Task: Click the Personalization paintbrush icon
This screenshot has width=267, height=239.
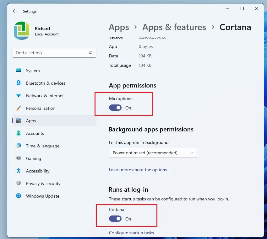Action: tap(19, 108)
